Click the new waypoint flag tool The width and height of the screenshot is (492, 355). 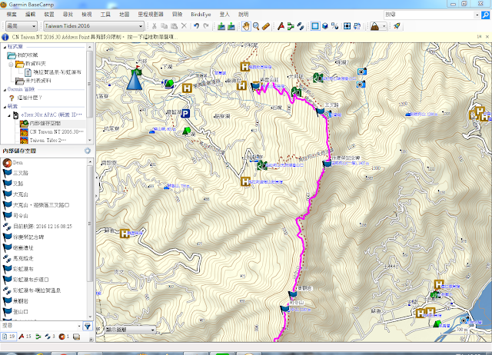coord(281,26)
